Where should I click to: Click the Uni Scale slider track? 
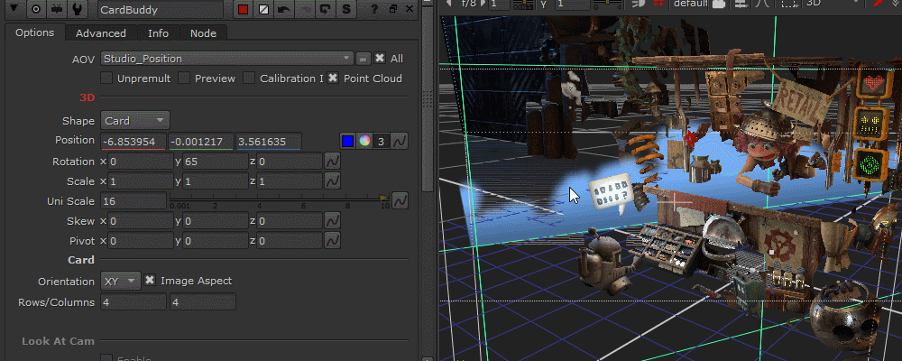[x=279, y=199]
